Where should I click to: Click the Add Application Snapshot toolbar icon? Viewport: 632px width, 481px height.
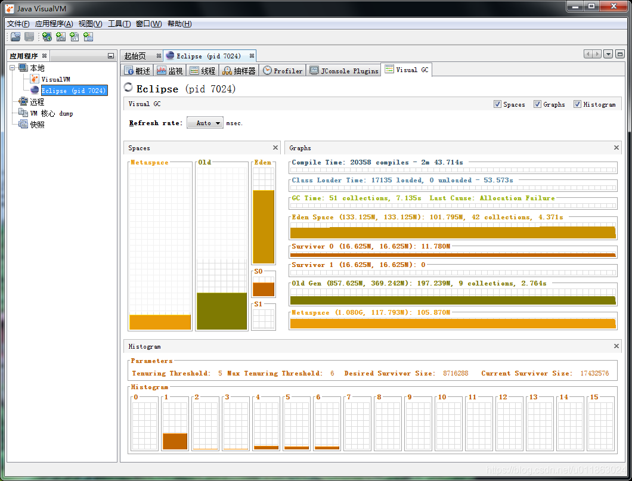(x=88, y=37)
